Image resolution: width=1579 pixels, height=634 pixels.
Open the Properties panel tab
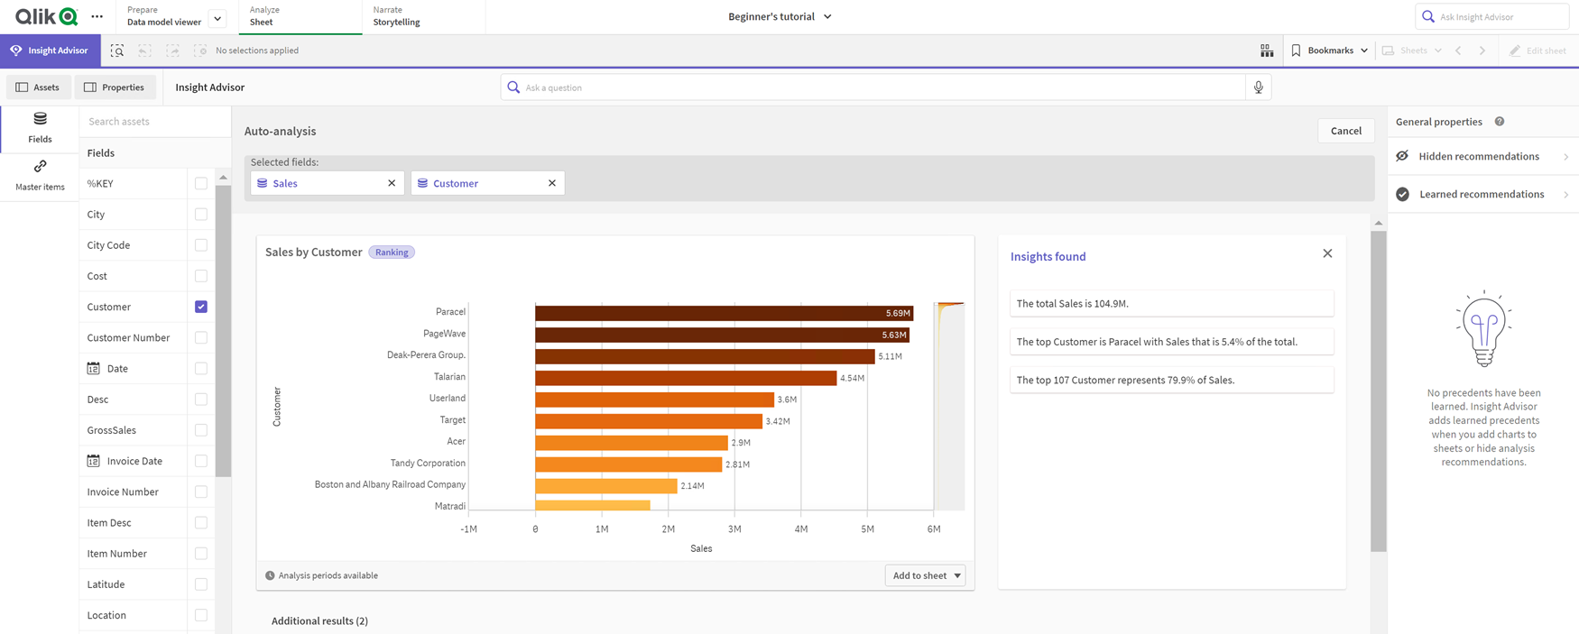pyautogui.click(x=115, y=87)
